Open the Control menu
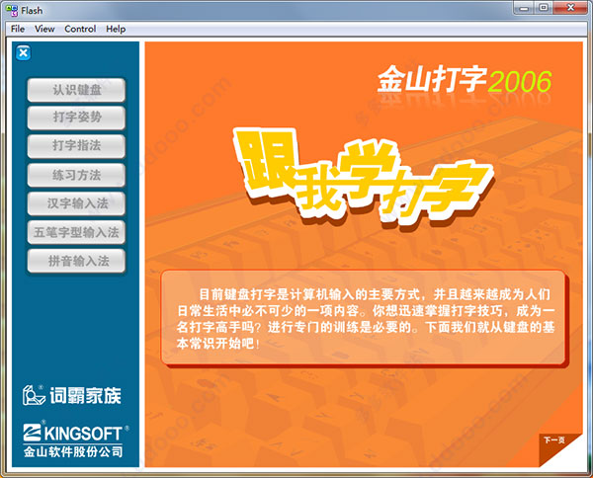Viewport: 593px width, 478px height. pyautogui.click(x=80, y=29)
